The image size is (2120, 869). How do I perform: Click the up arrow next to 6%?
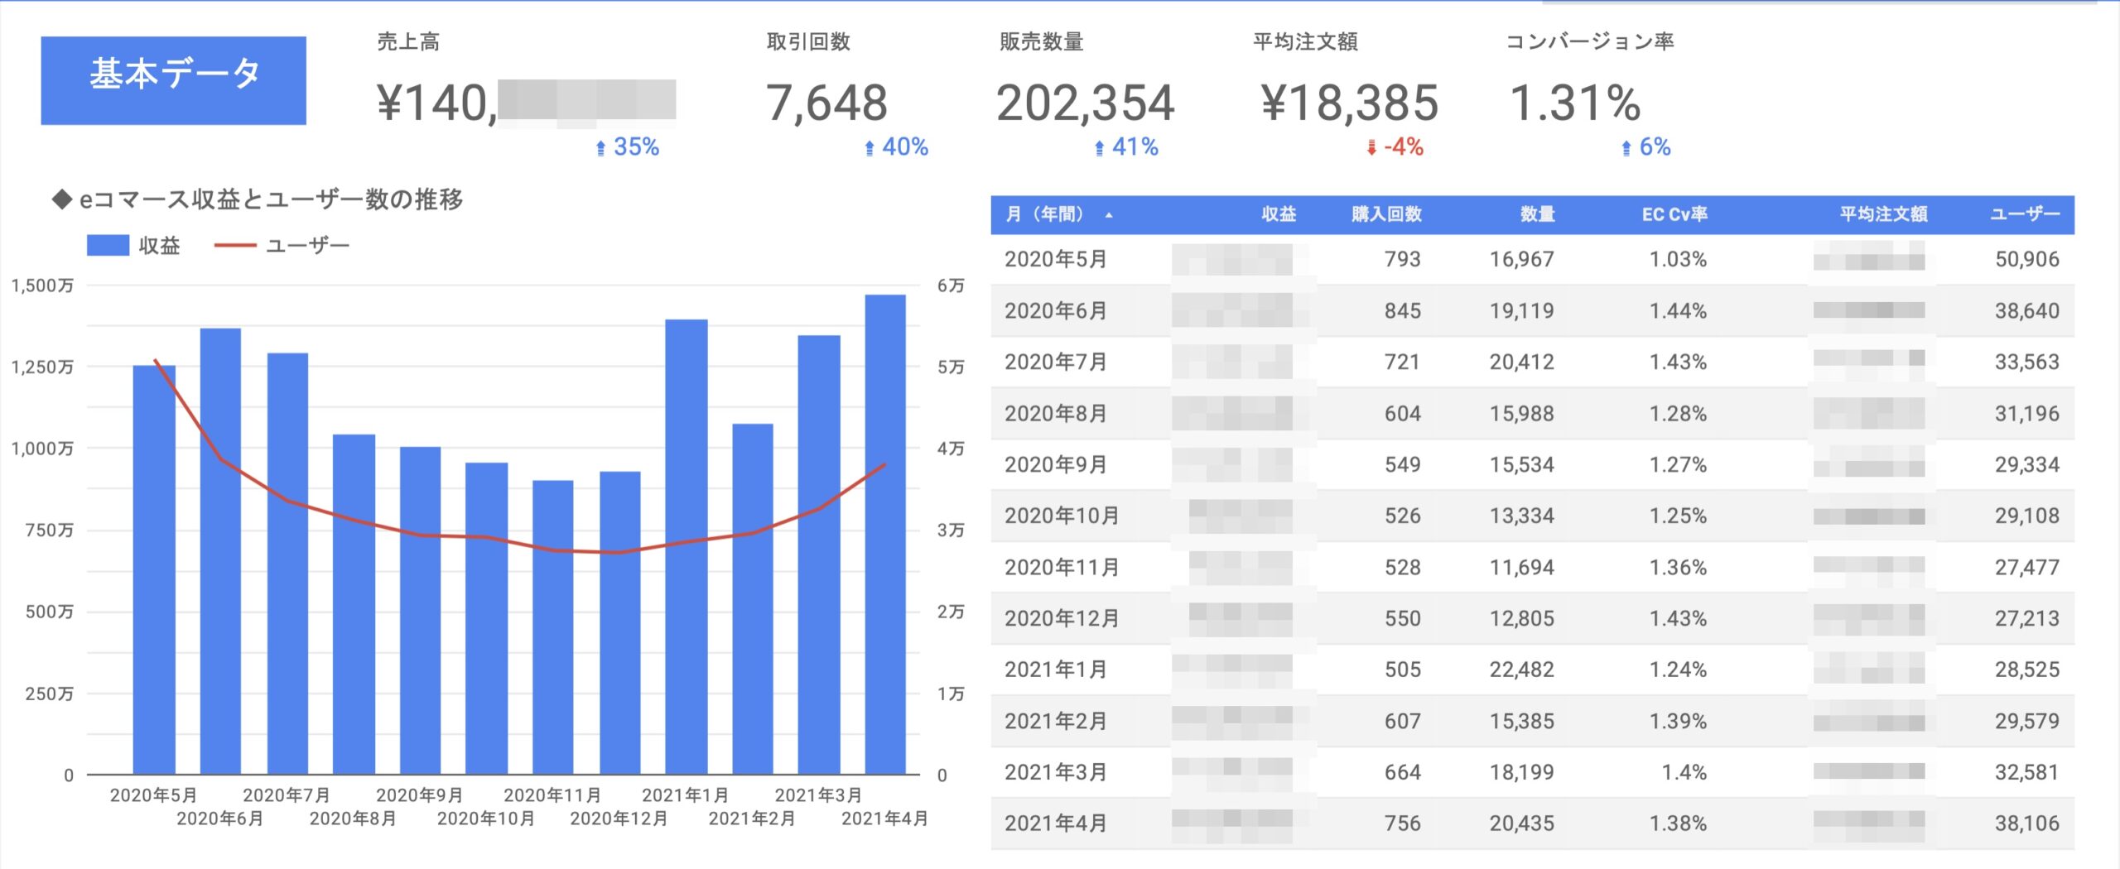(1626, 148)
